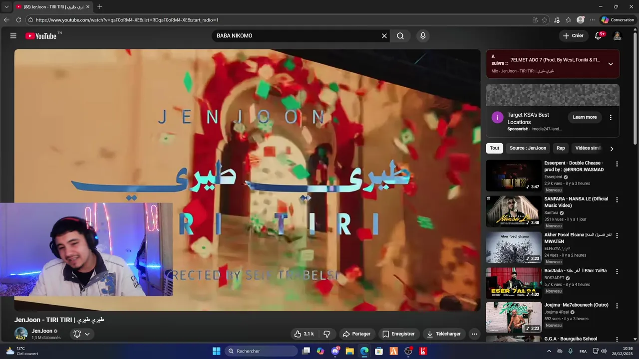The height and width of the screenshot is (359, 639).
Task: Go to the YouTube home logo
Action: (x=41, y=36)
